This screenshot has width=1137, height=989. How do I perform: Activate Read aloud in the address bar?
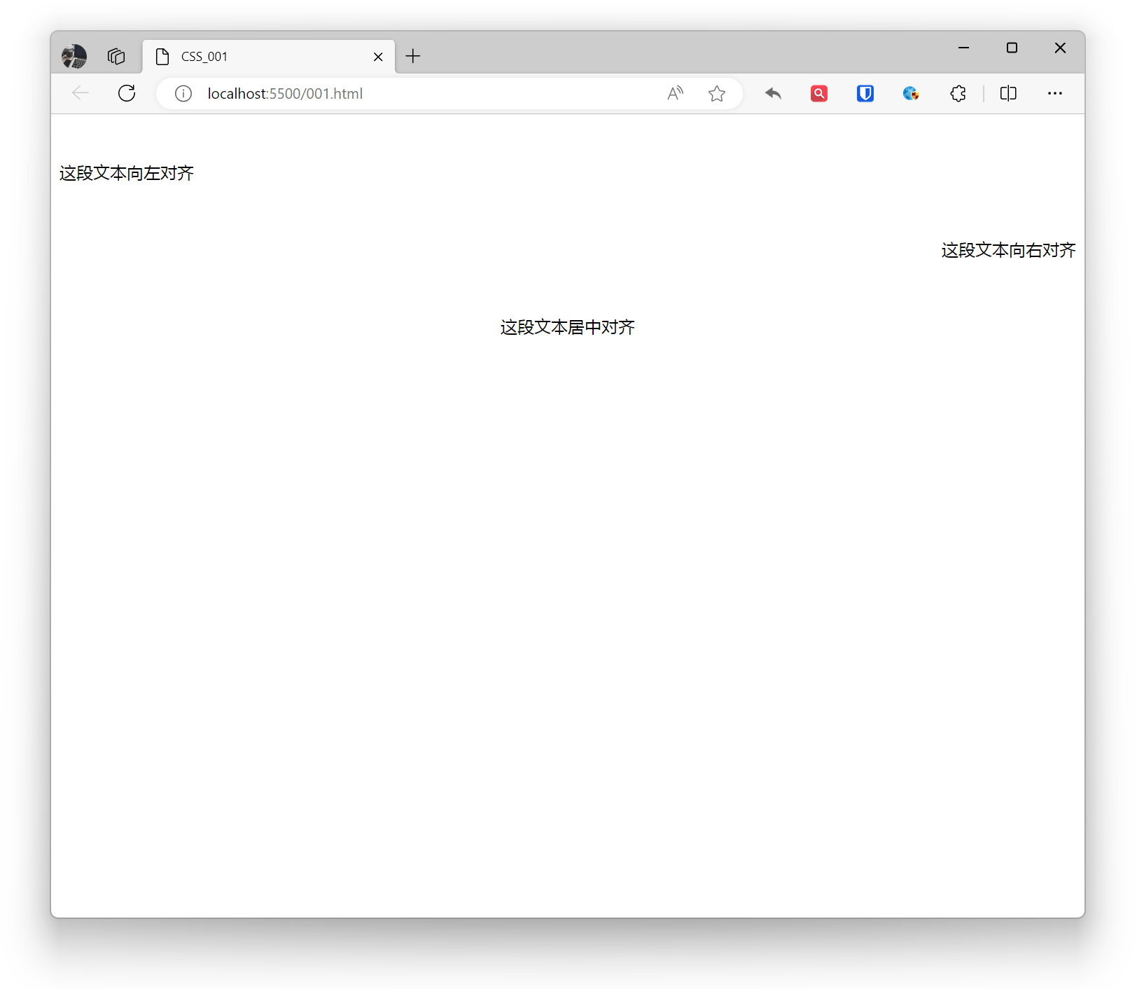(674, 93)
